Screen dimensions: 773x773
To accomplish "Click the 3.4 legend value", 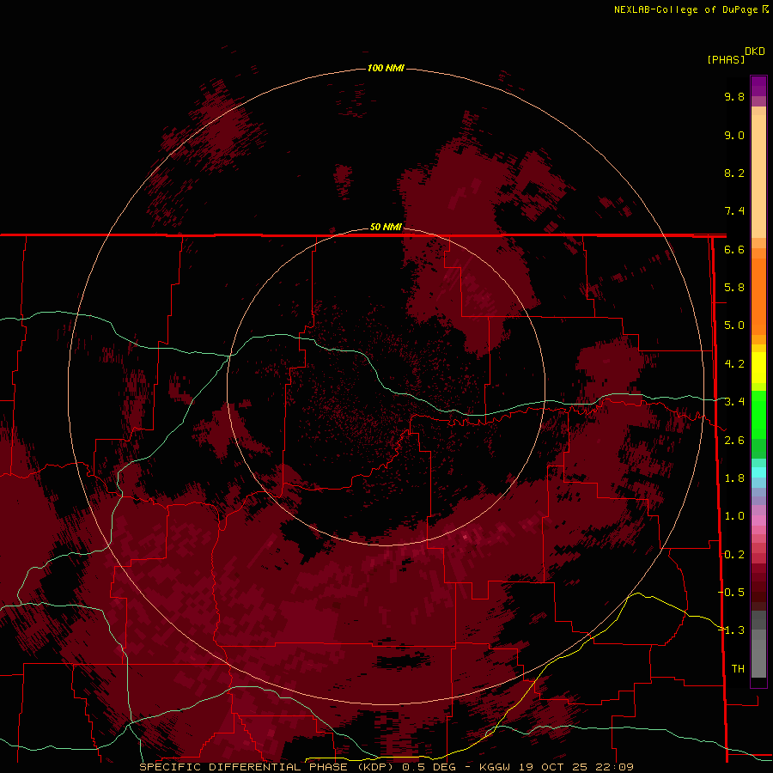I will coord(734,402).
